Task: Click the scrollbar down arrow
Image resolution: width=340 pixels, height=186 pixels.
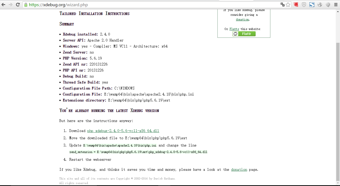Action: [338, 183]
